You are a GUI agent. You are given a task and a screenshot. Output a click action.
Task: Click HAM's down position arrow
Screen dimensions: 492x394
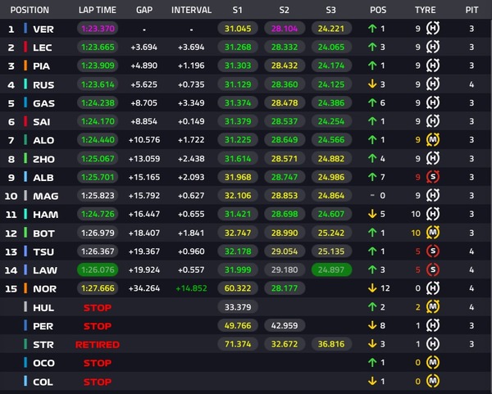point(371,213)
